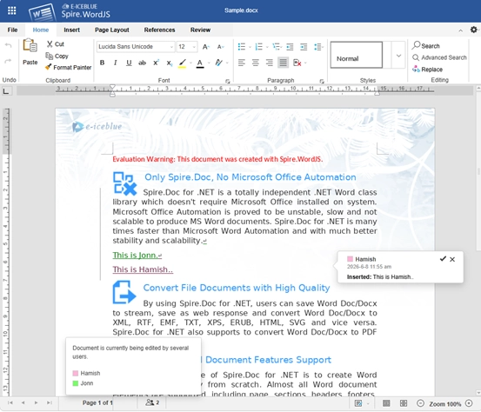Click the ruler tab stop selector
Viewport: 481px width, 412px height.
point(6,91)
